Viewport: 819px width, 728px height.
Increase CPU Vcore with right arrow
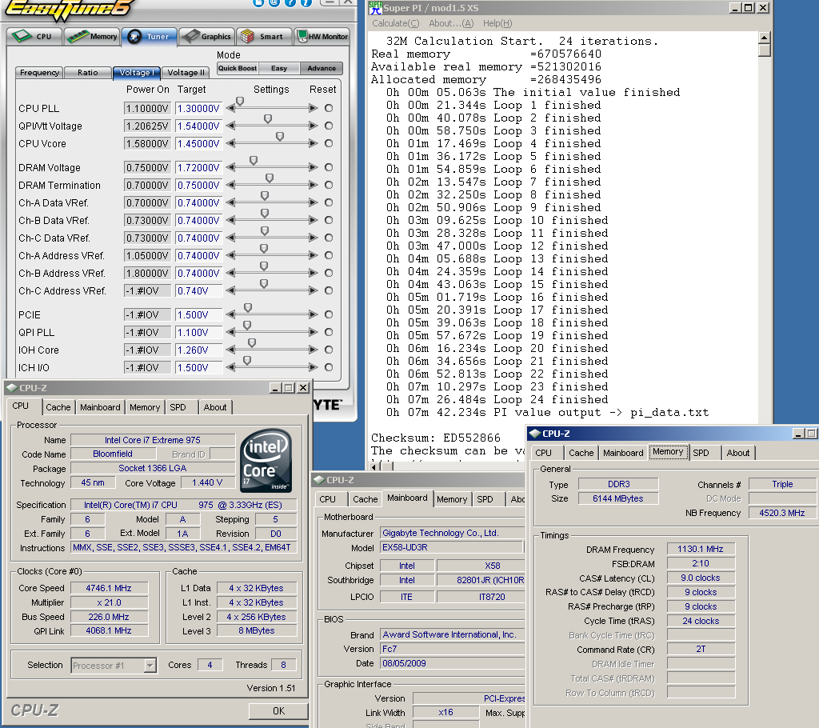(314, 143)
